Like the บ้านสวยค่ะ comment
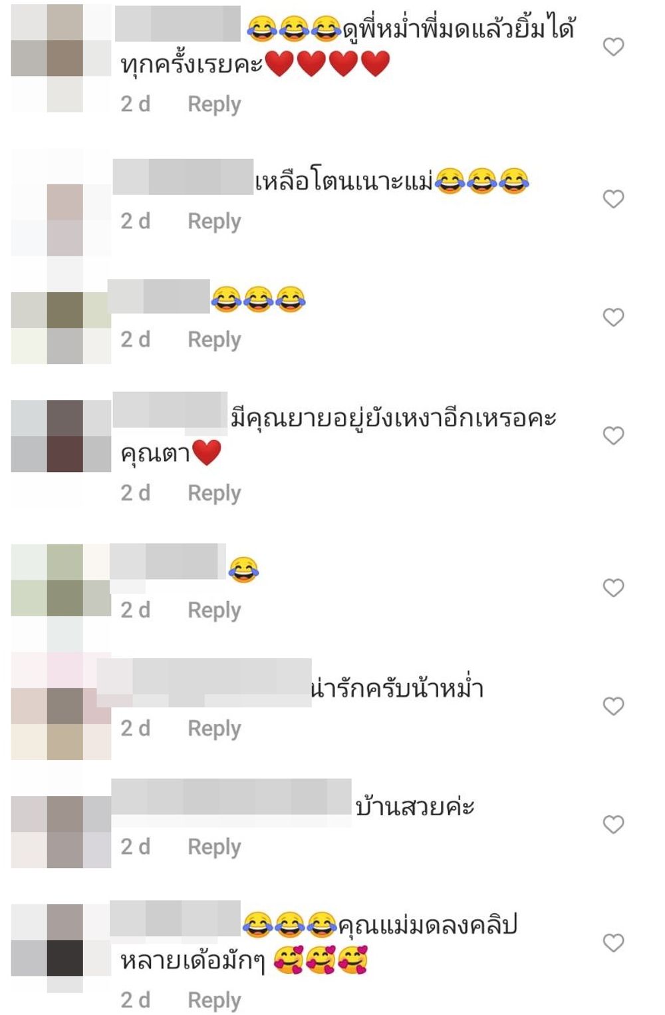Viewport: 665px width, 1015px height. [x=613, y=824]
